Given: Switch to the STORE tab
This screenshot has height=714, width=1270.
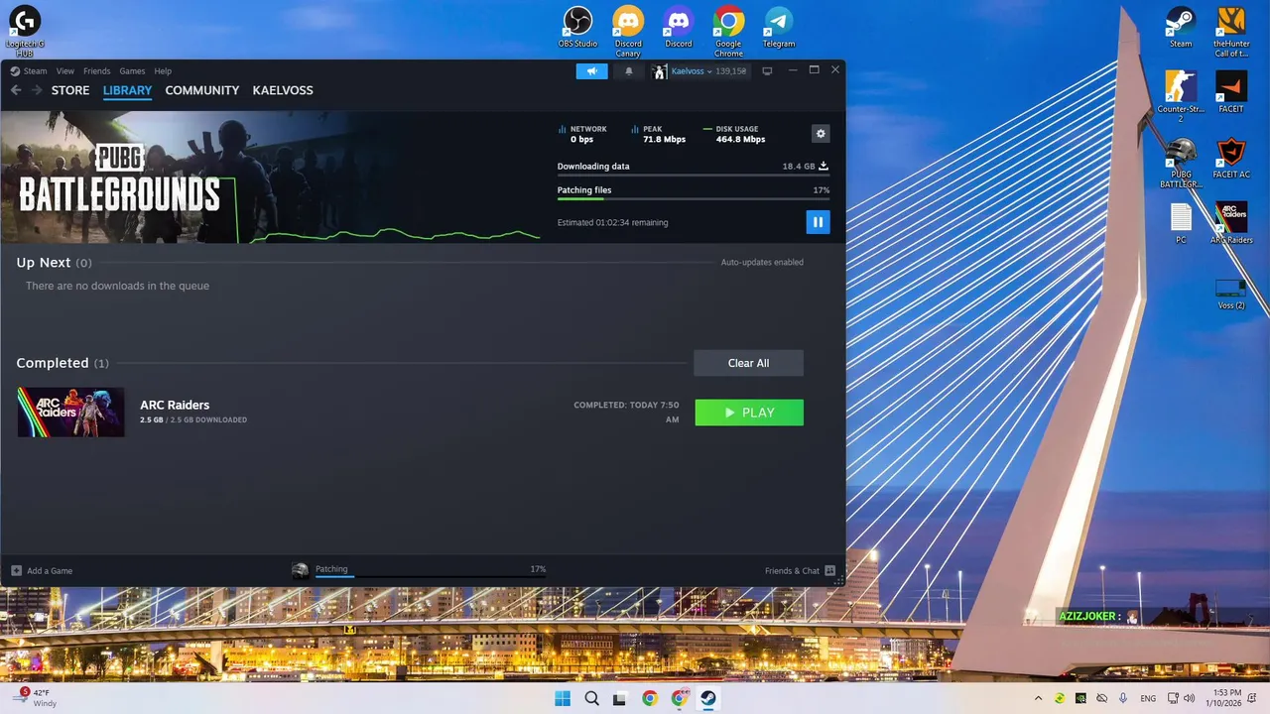Looking at the screenshot, I should click(x=70, y=90).
